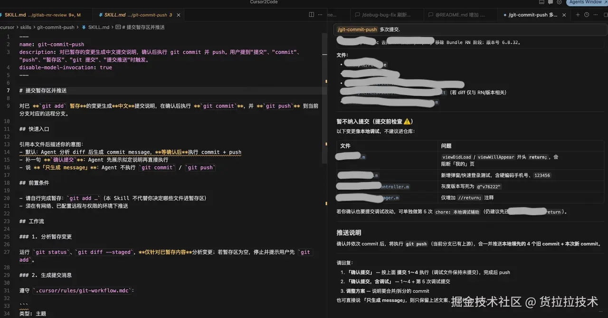Split the editor to the right
The image size is (608, 318).
pyautogui.click(x=311, y=15)
